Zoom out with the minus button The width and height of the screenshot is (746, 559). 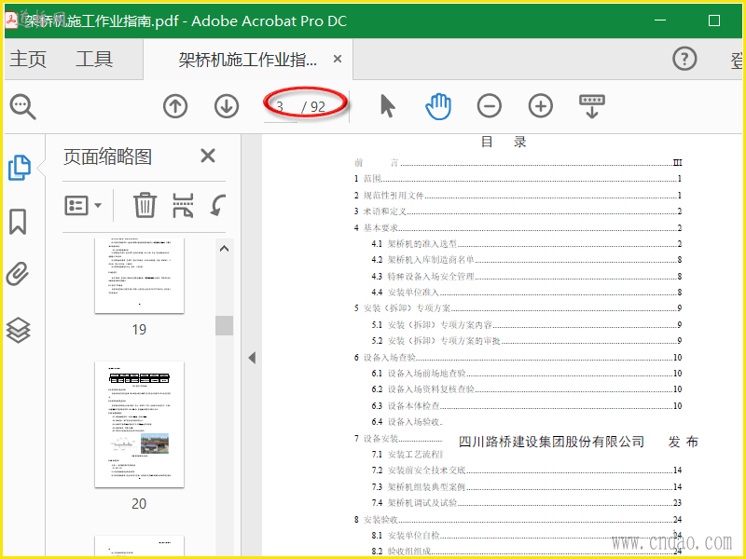coord(489,105)
